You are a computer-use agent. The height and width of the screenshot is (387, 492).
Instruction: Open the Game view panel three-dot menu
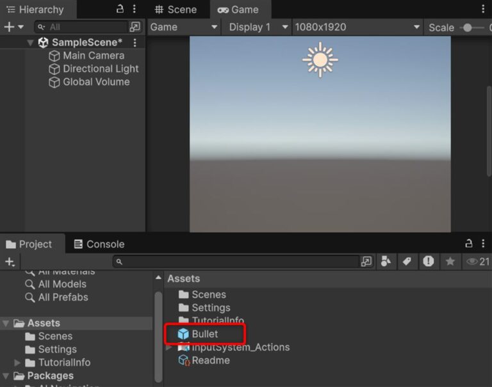(x=483, y=9)
